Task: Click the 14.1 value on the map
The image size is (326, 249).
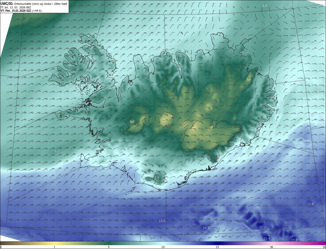Action: pyautogui.click(x=206, y=228)
